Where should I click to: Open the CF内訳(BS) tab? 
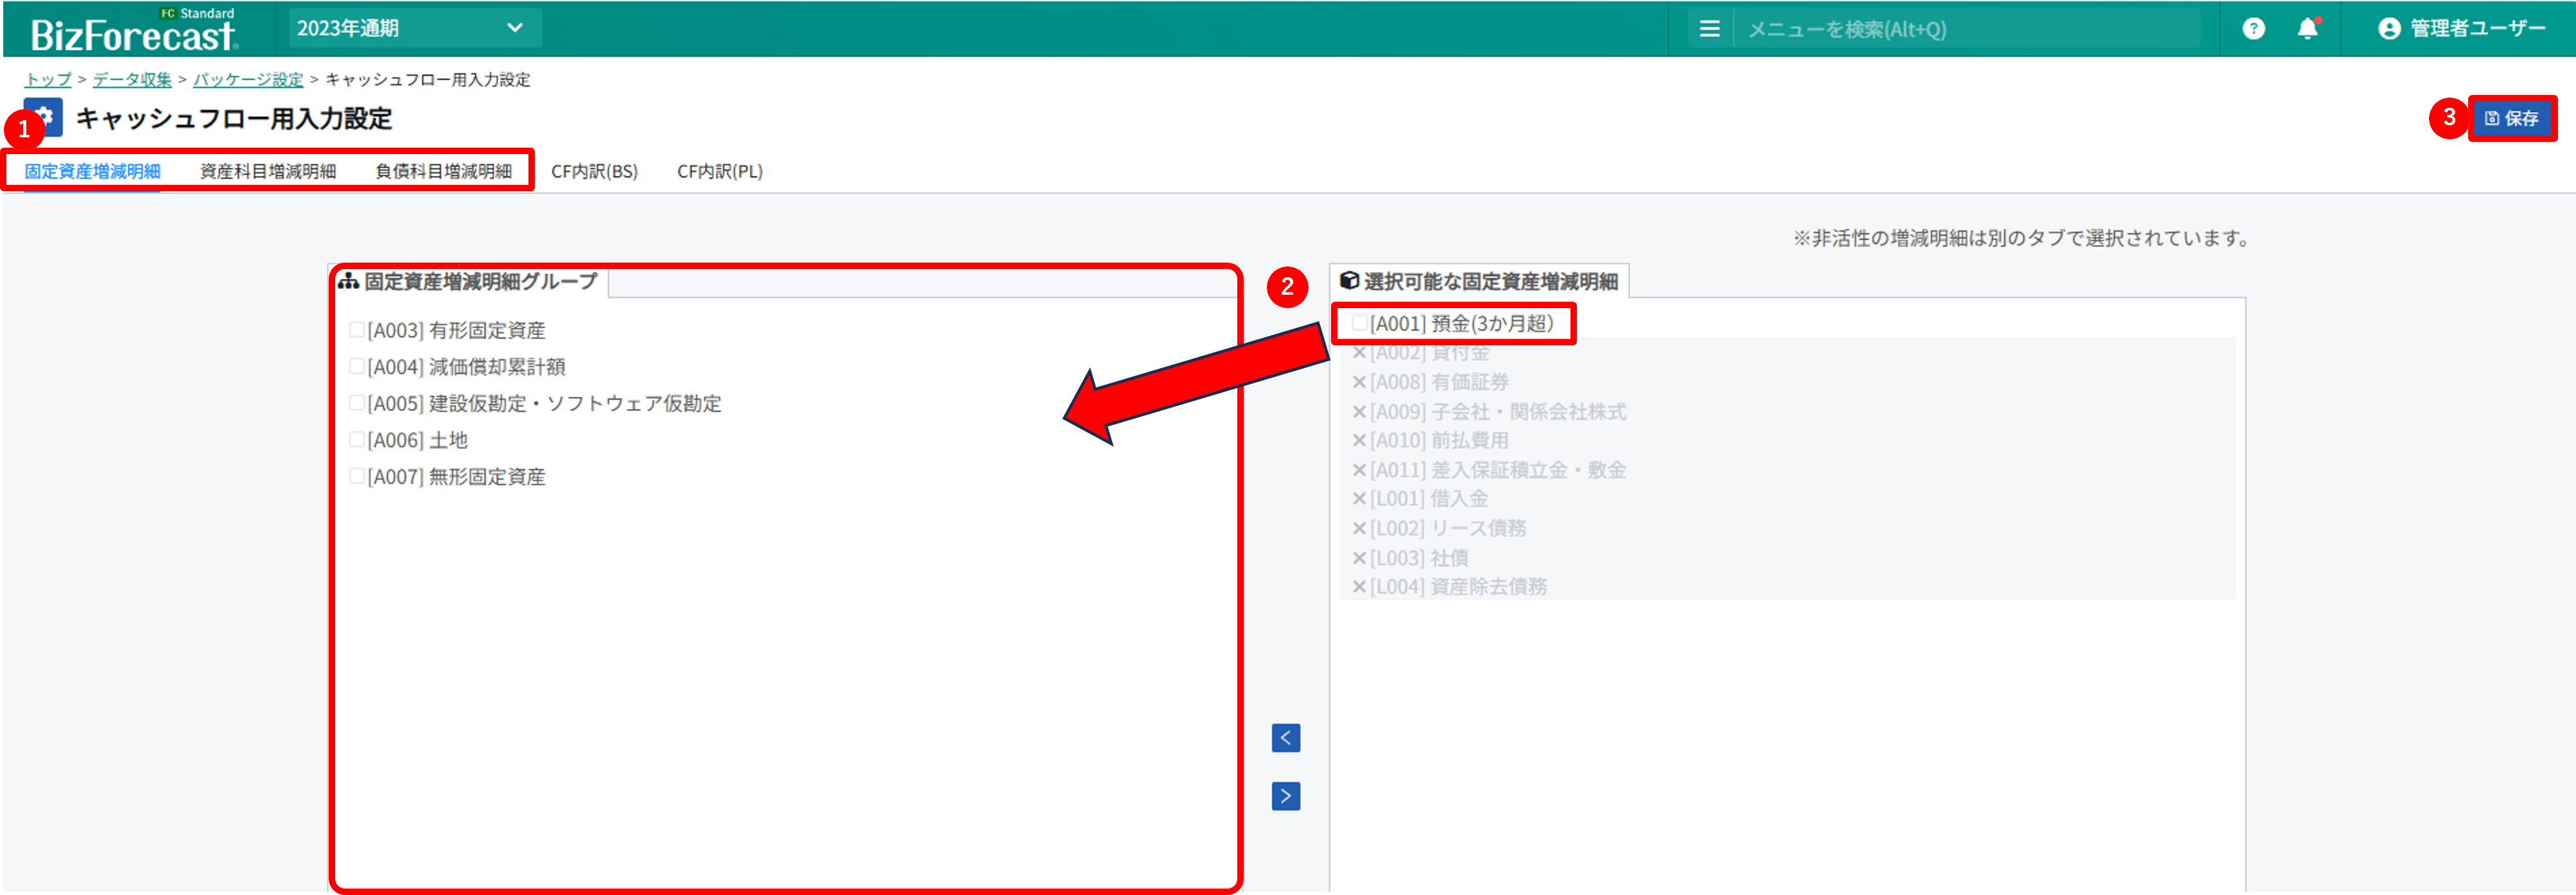click(x=594, y=171)
